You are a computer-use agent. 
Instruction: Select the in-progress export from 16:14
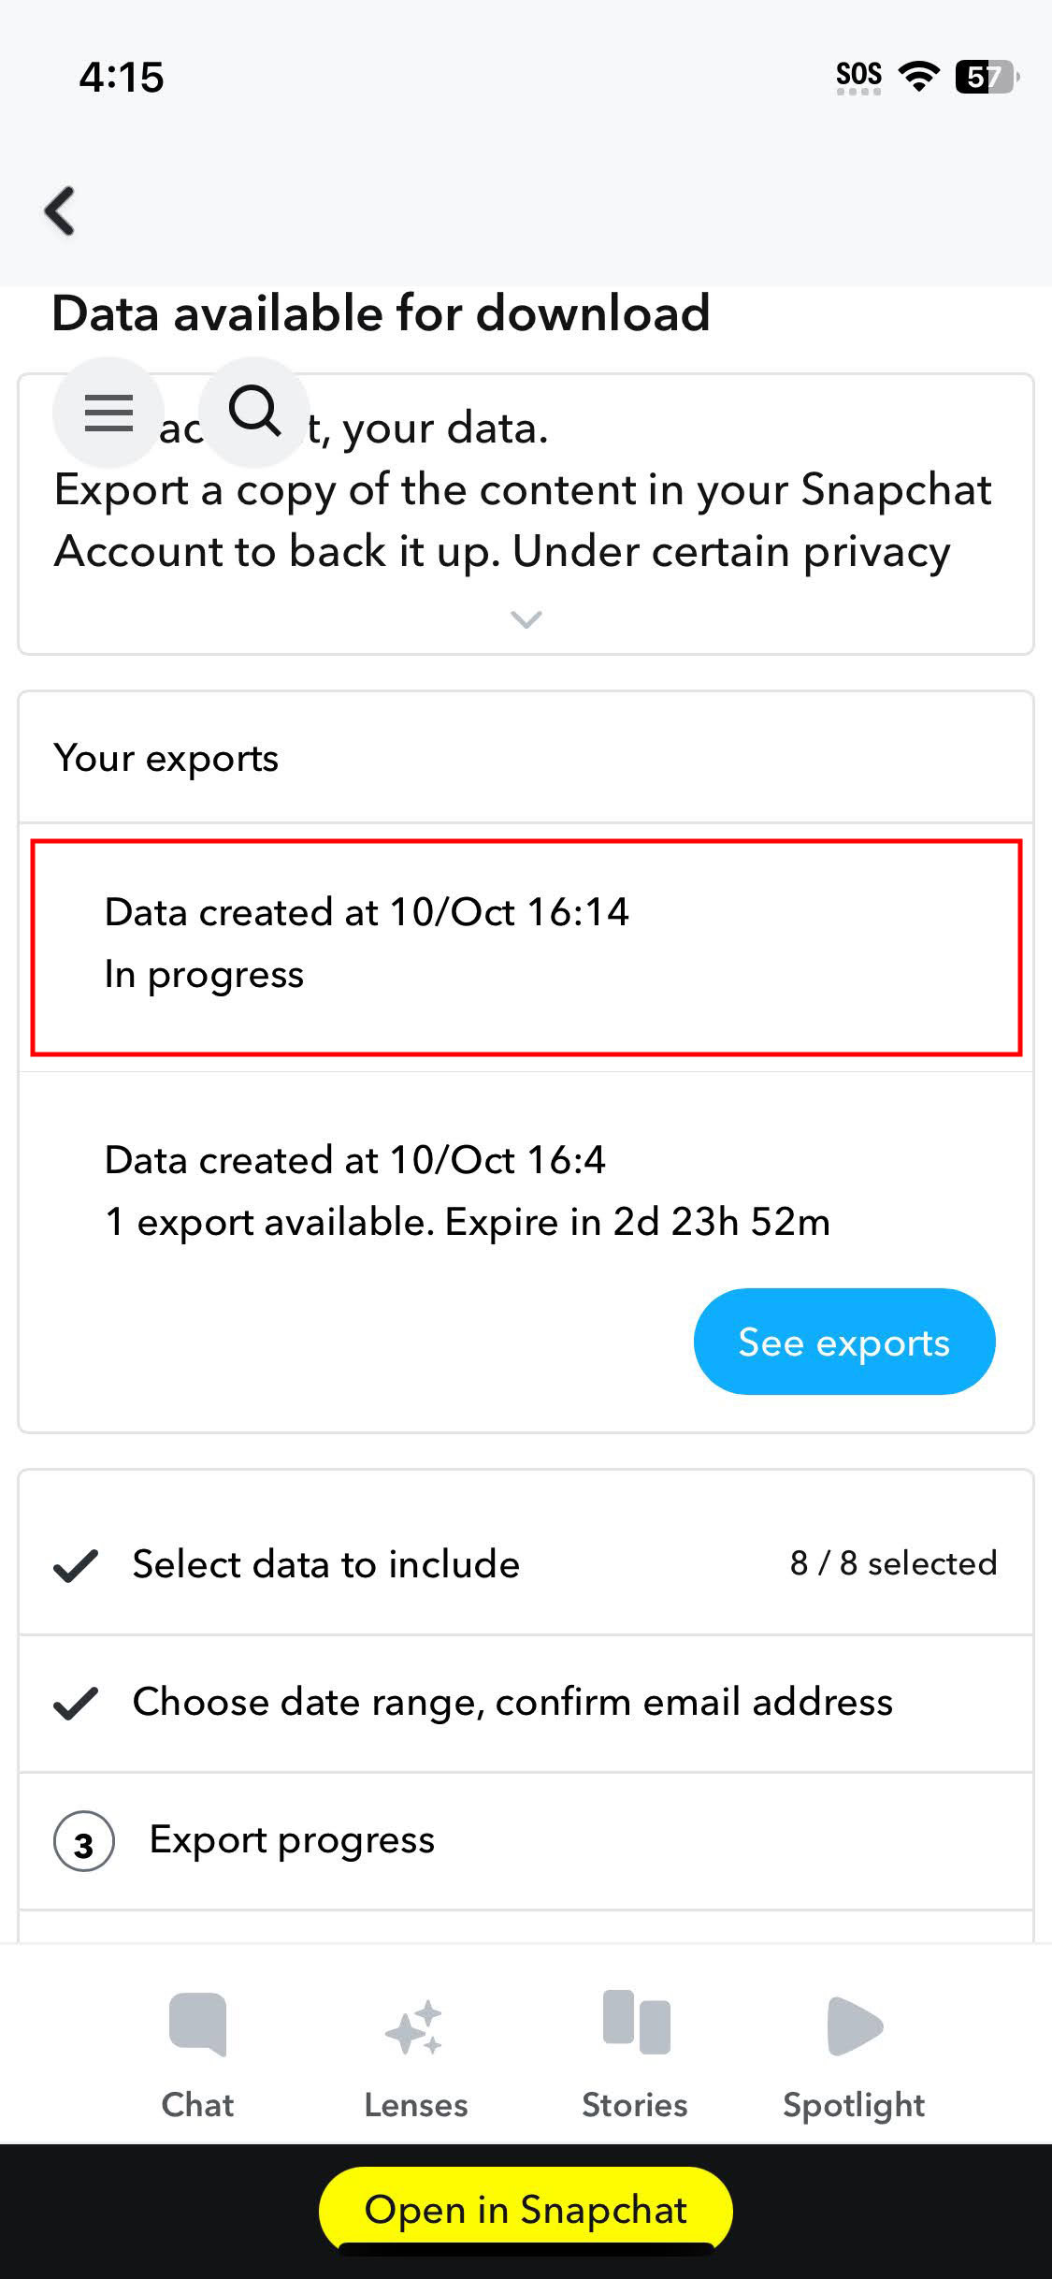[526, 946]
